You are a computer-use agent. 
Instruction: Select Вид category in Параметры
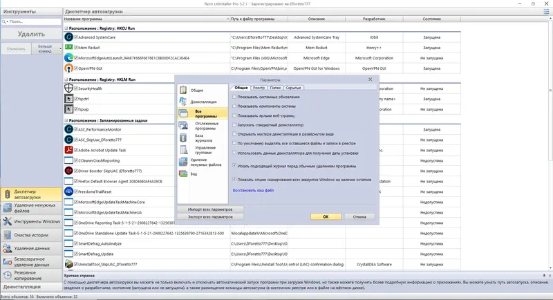pyautogui.click(x=203, y=174)
